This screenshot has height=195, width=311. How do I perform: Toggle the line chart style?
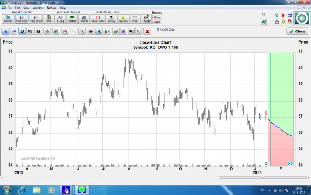coord(13,31)
